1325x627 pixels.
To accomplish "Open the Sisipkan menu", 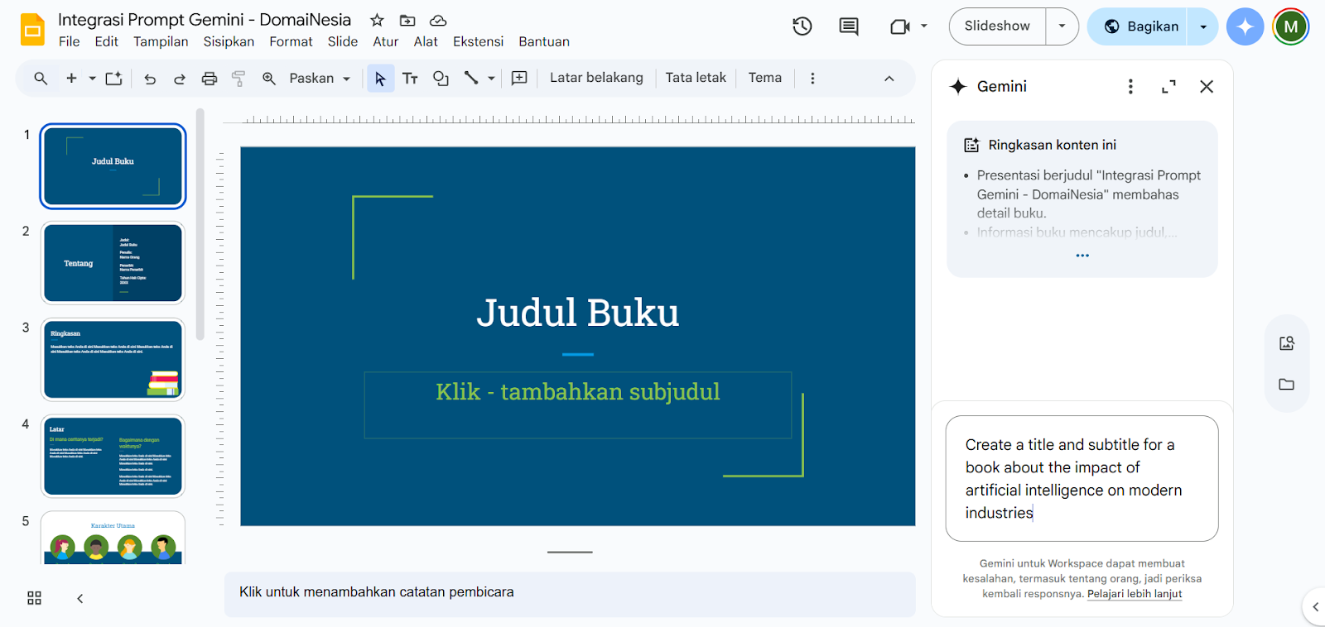I will pyautogui.click(x=229, y=41).
